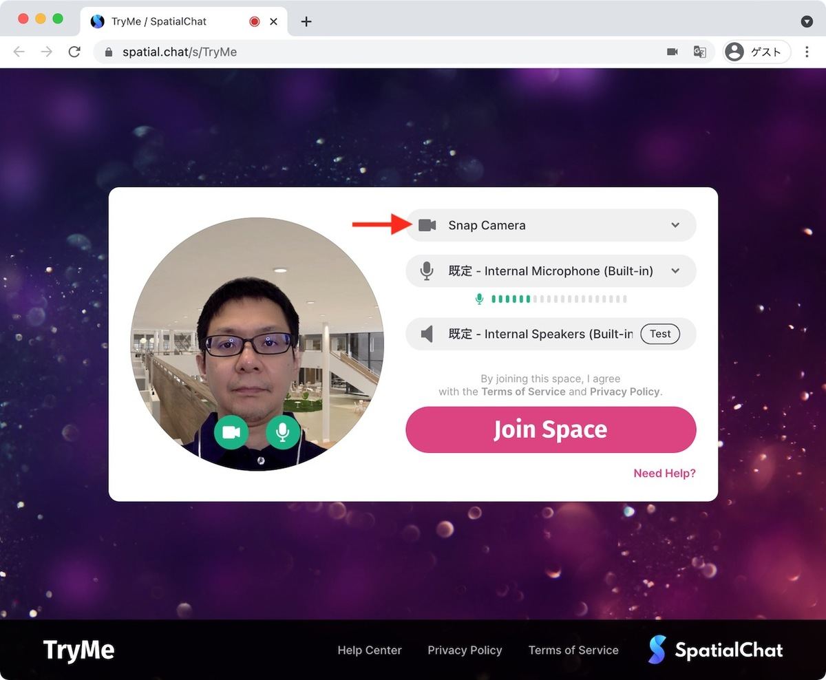Open a new browser tab

pos(306,21)
